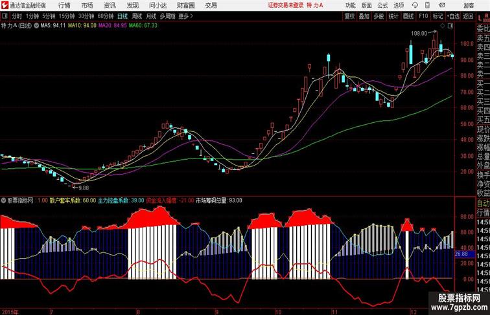Switch to 分时 chart tab
Image resolution: width=490 pixels, height=315 pixels.
[x=17, y=16]
